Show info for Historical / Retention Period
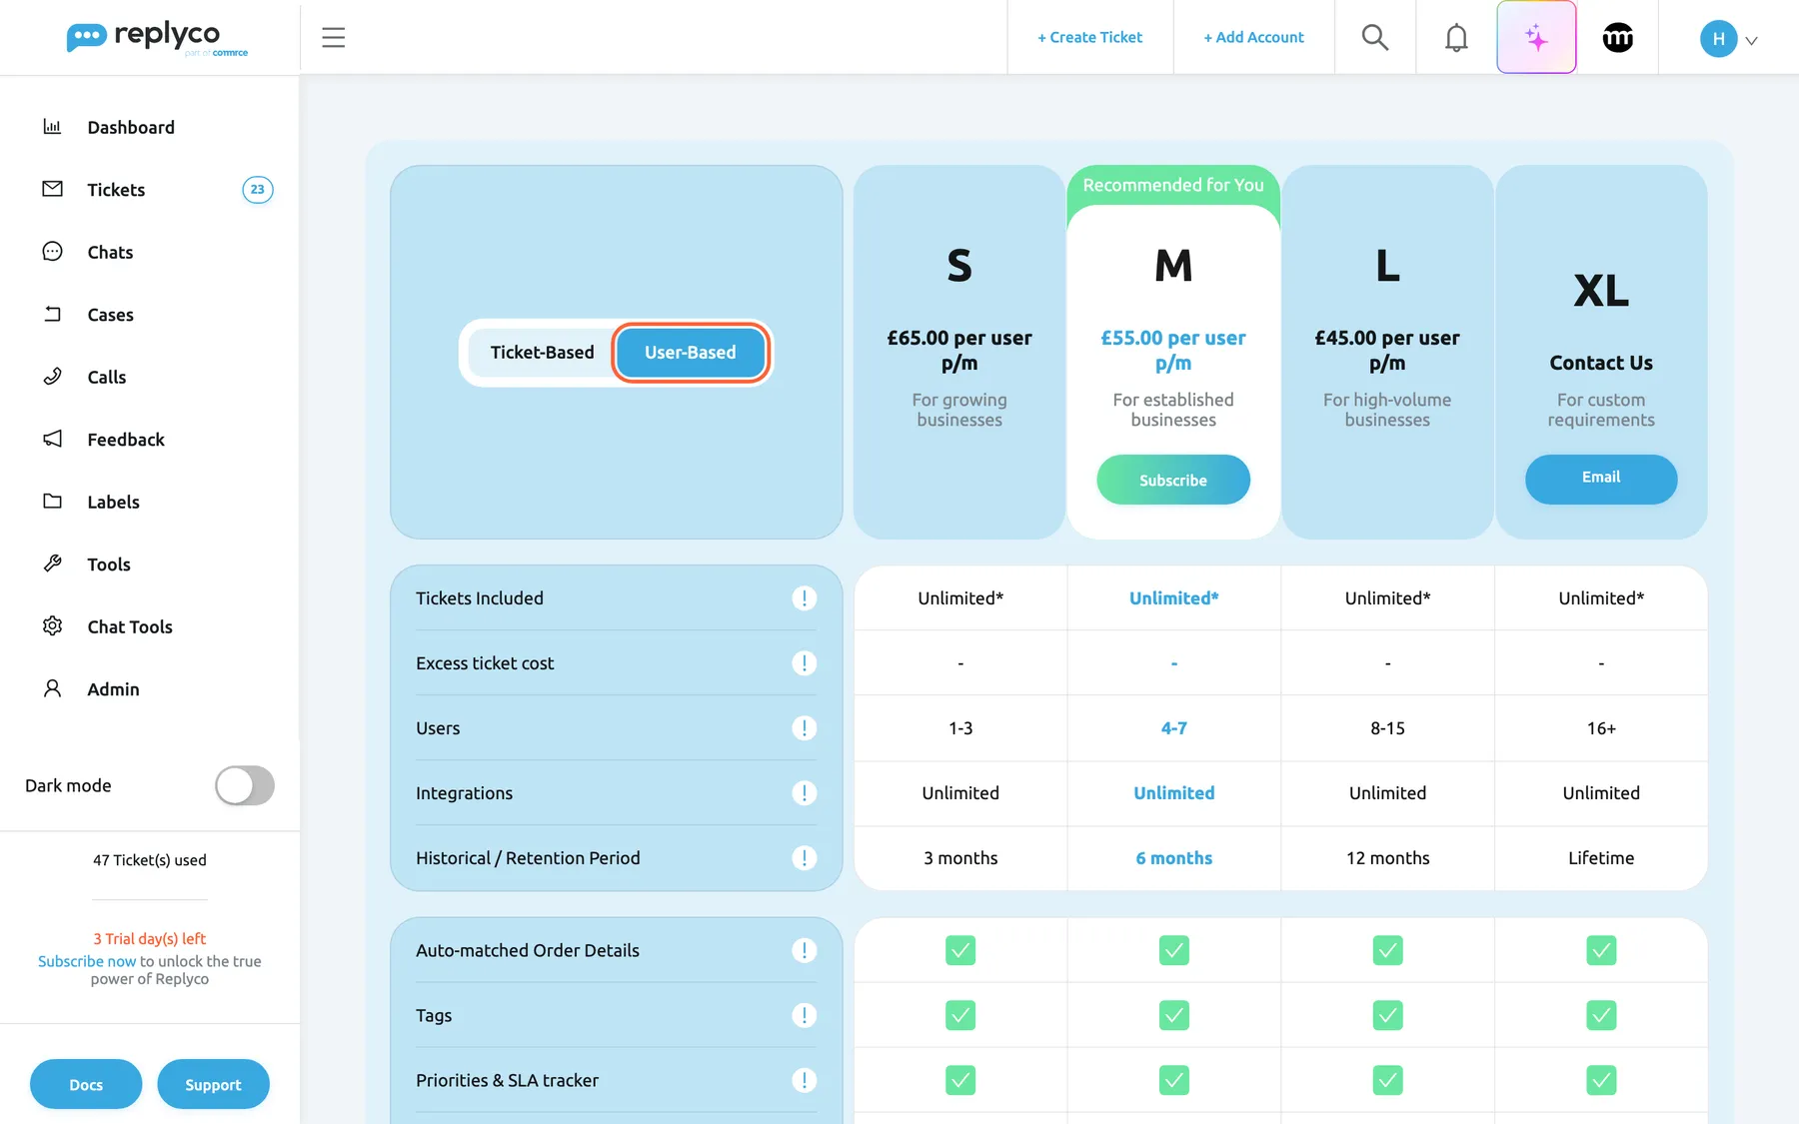 tap(804, 857)
